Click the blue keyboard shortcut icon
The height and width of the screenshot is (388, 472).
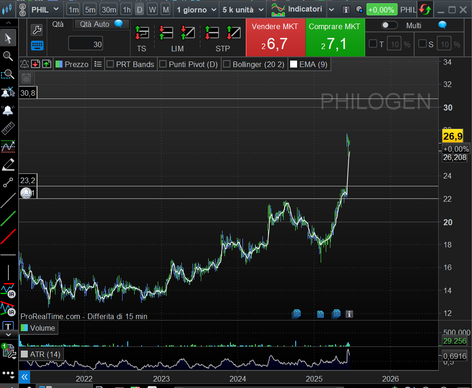click(x=37, y=46)
